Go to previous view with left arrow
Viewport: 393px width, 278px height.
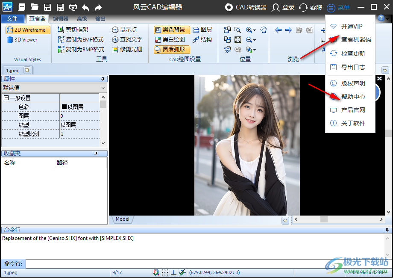click(278, 30)
